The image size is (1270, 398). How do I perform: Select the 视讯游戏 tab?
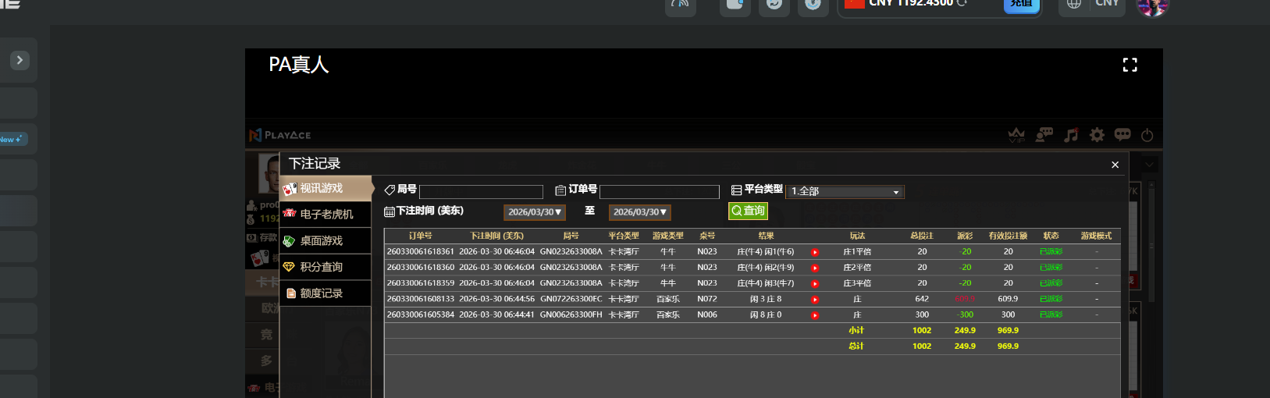point(326,188)
